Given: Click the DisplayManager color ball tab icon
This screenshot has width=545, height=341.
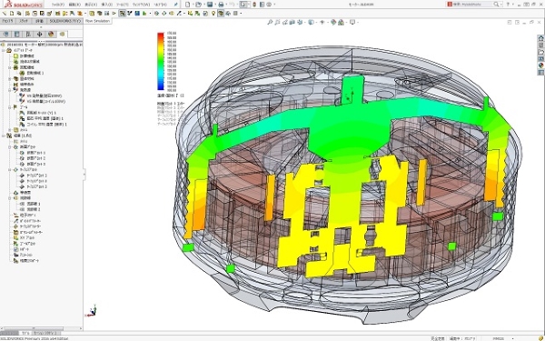Looking at the screenshot, I should (51, 35).
